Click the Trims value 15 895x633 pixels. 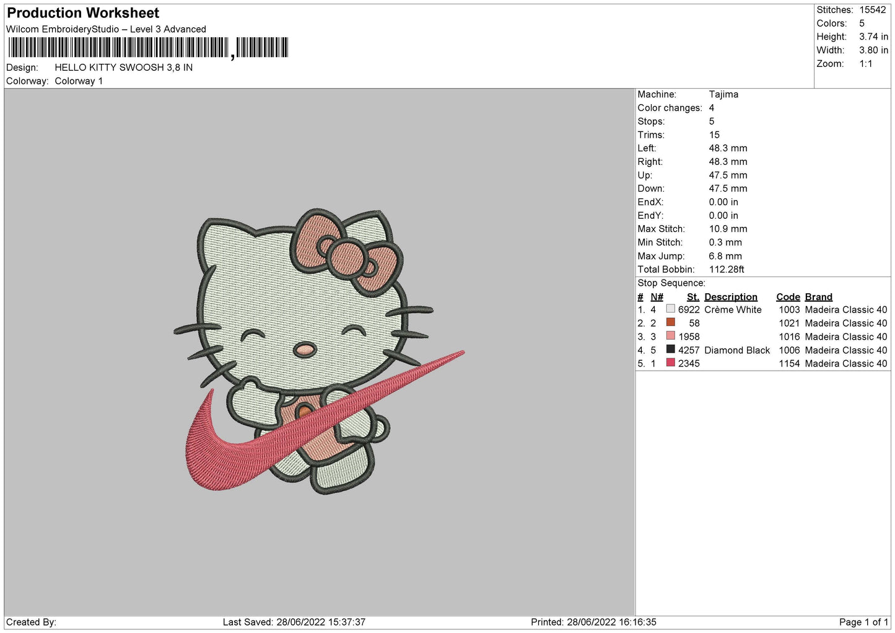point(714,135)
